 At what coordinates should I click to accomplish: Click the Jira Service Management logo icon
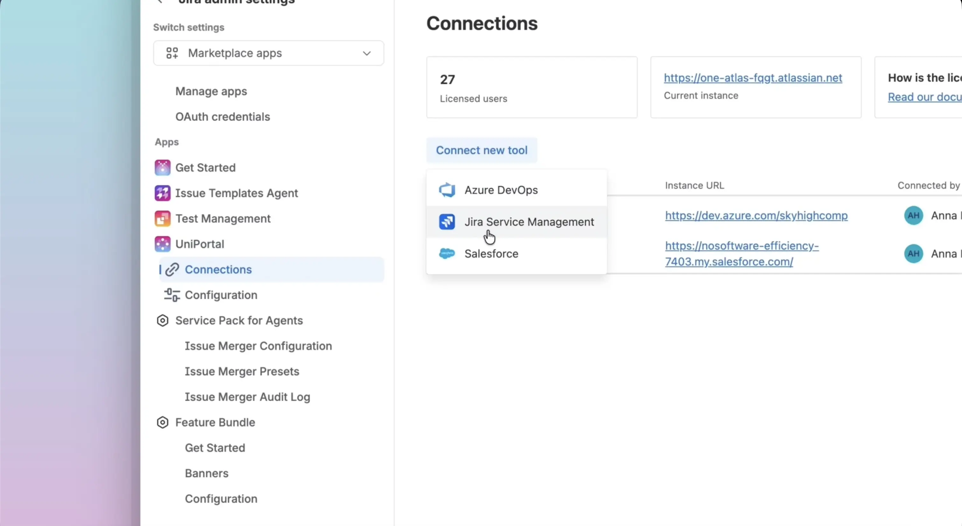click(447, 222)
